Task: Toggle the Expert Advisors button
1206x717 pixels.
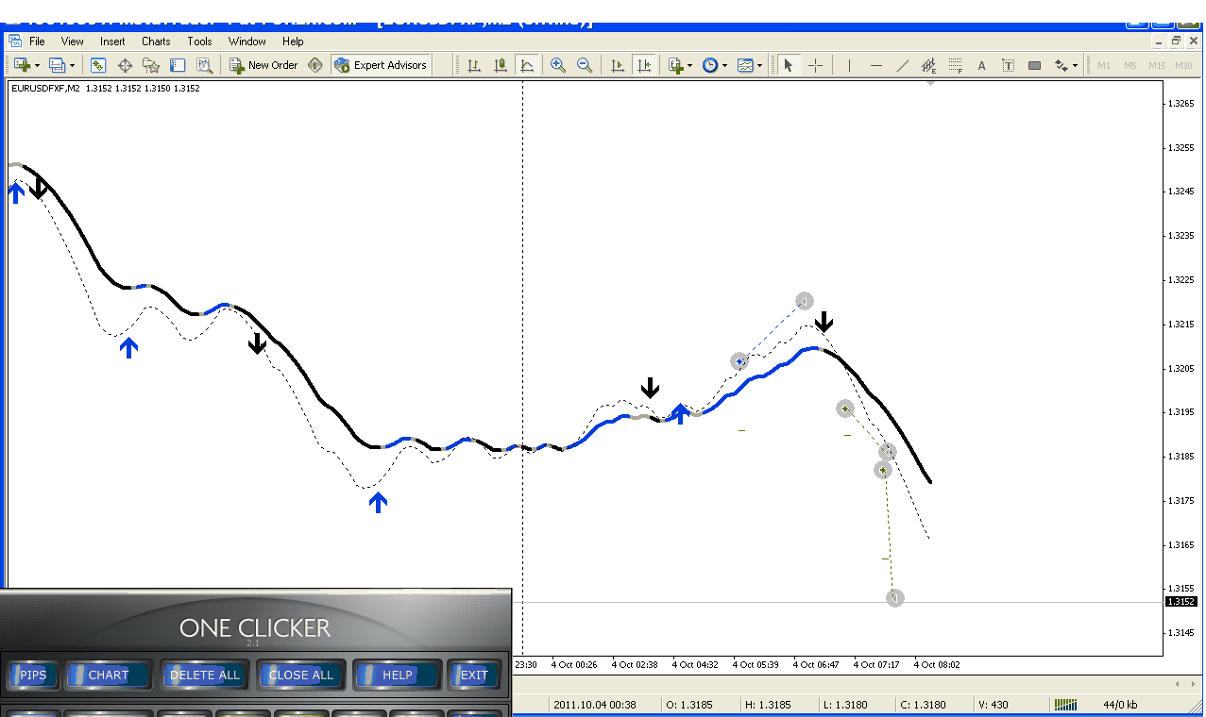Action: click(x=381, y=65)
